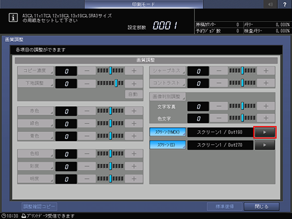This screenshot has width=292, height=219.
Task: Increase 赤色 with plus button
Action: click(x=134, y=111)
